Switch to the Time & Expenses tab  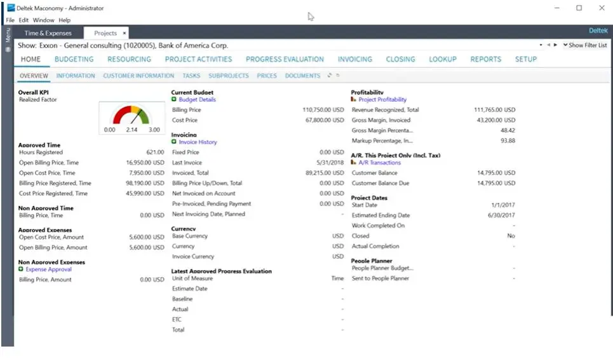click(48, 33)
